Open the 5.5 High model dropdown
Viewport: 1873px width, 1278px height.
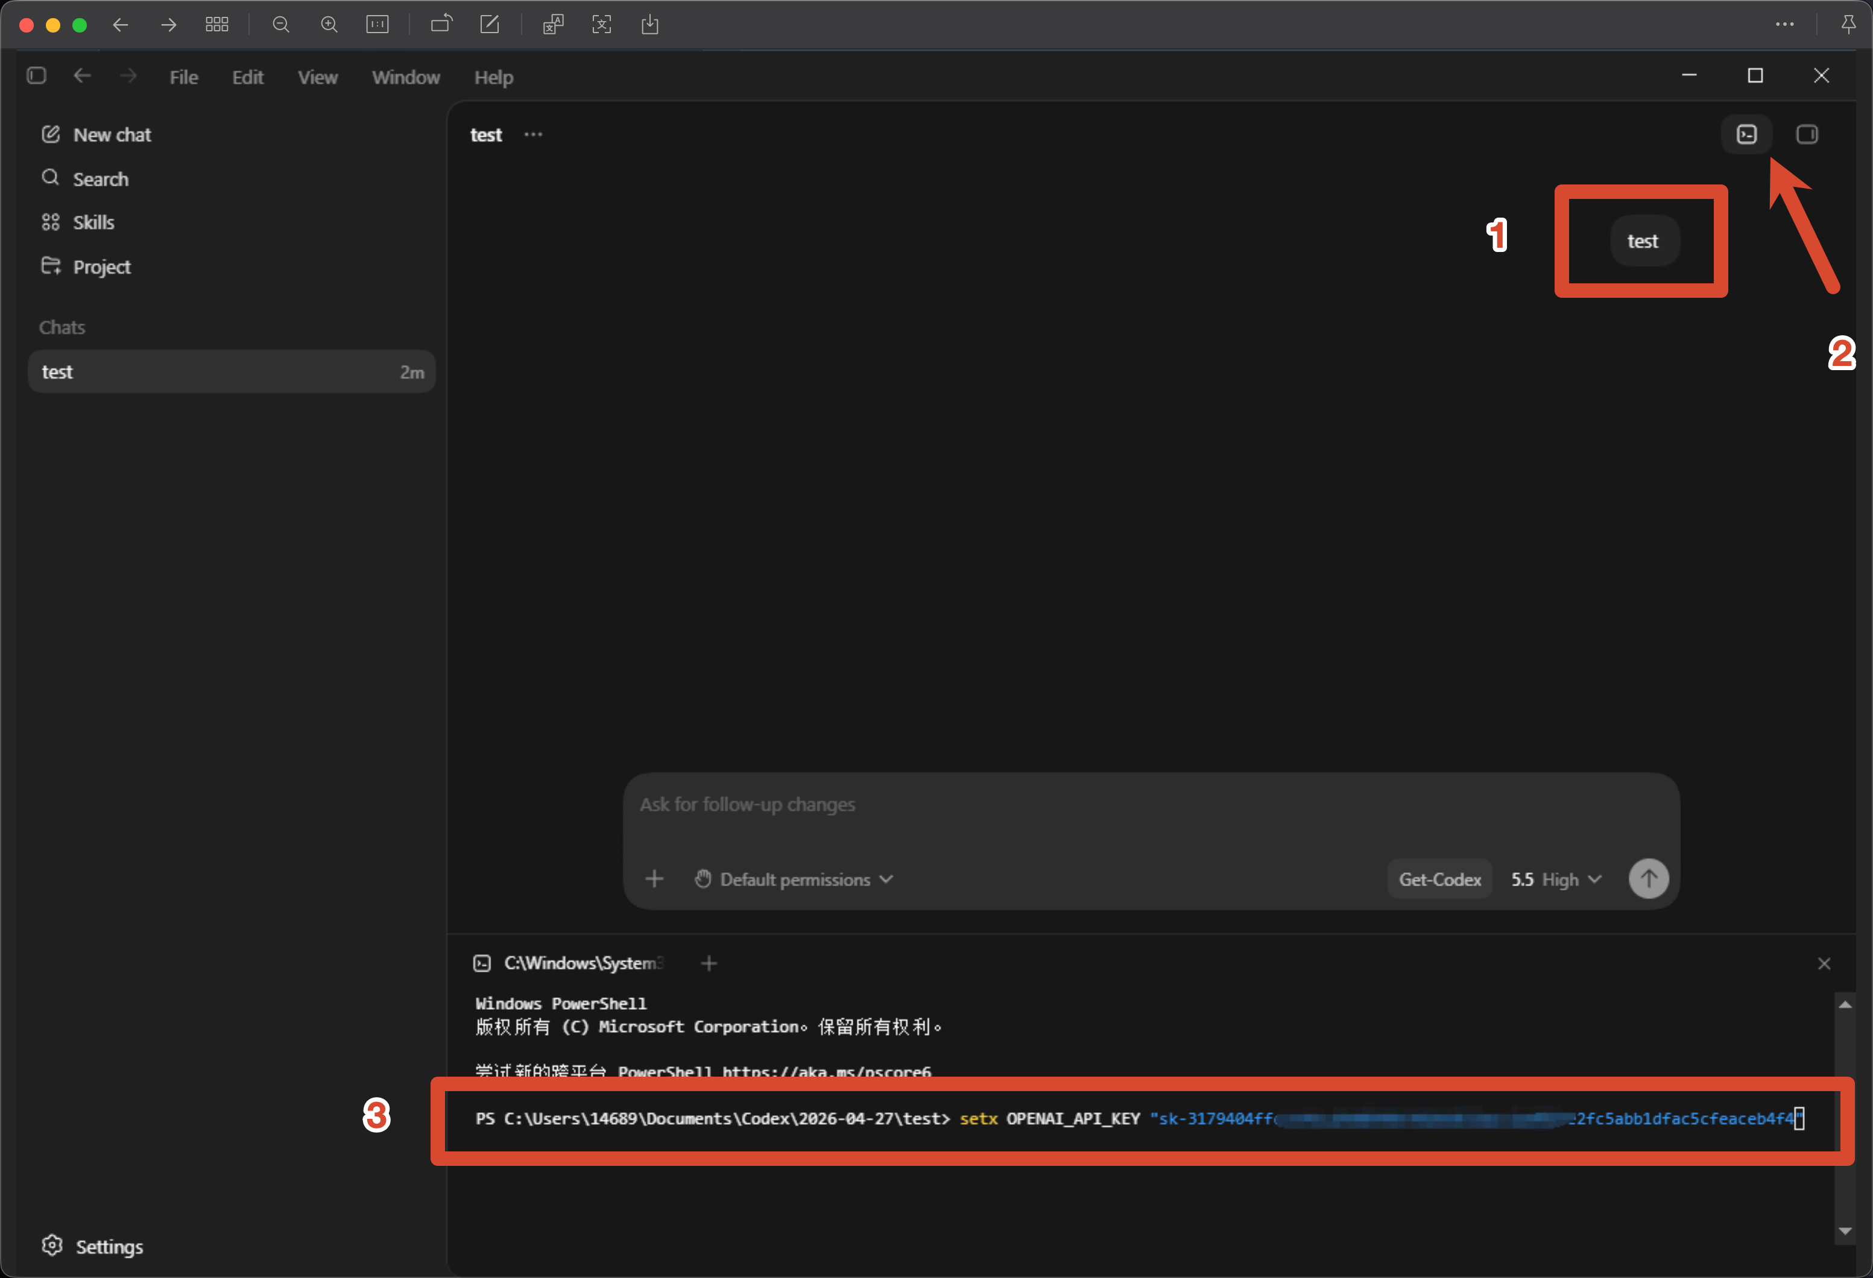[1556, 879]
